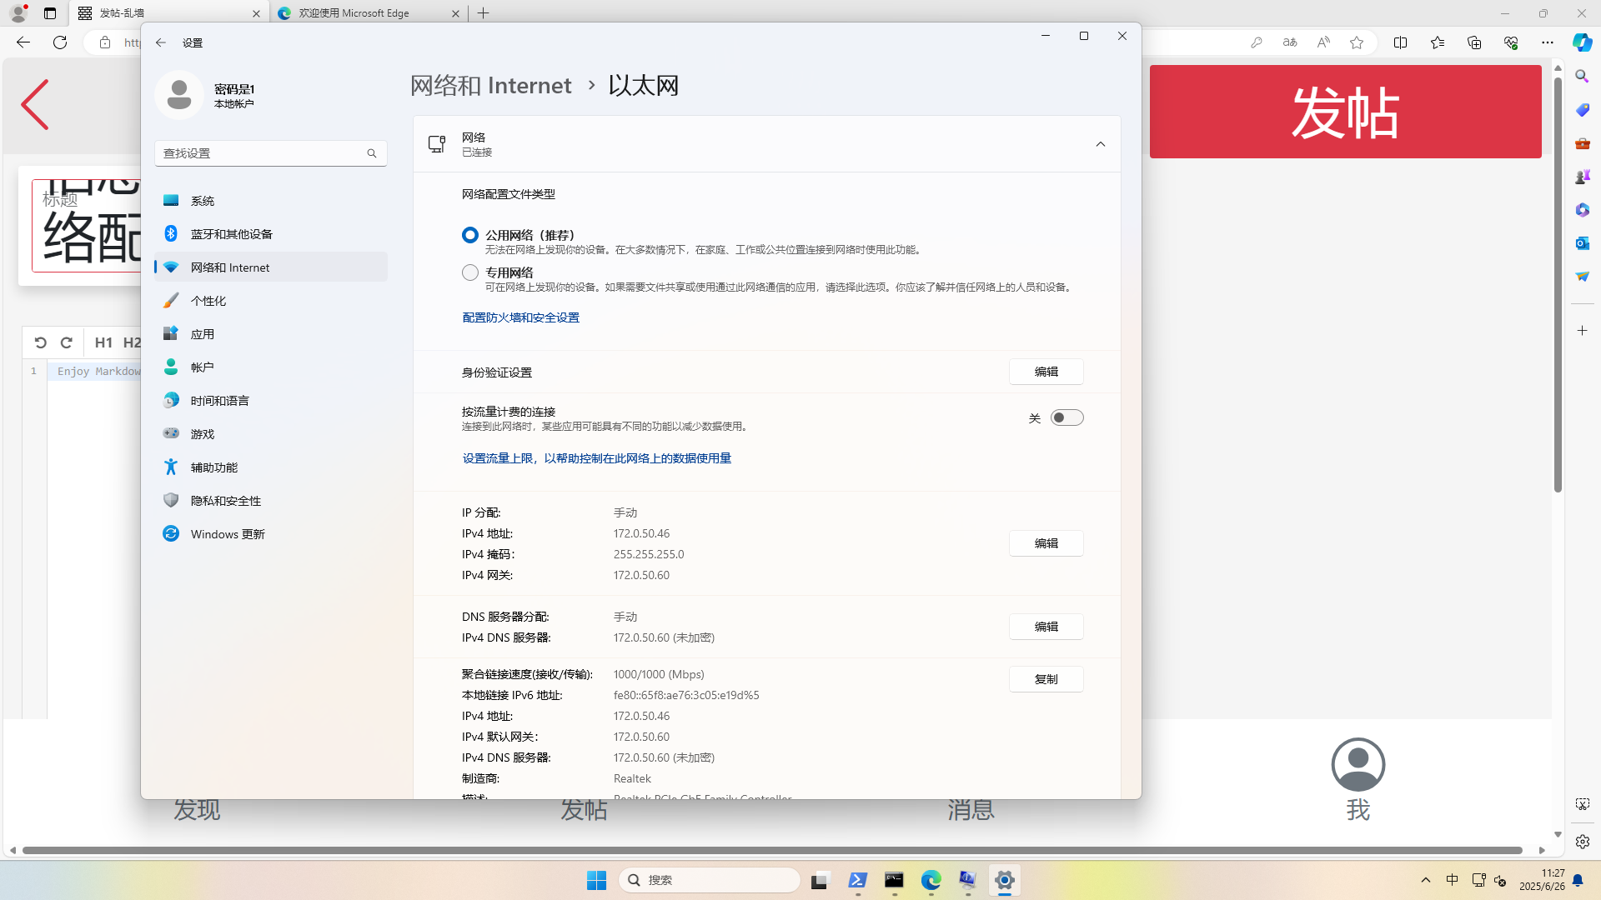Select 隐私和安全性 in settings sidebar

click(226, 501)
